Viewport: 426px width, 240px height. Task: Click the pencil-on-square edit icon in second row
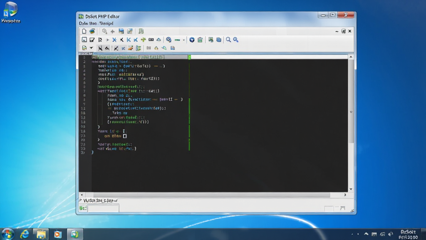92,40
